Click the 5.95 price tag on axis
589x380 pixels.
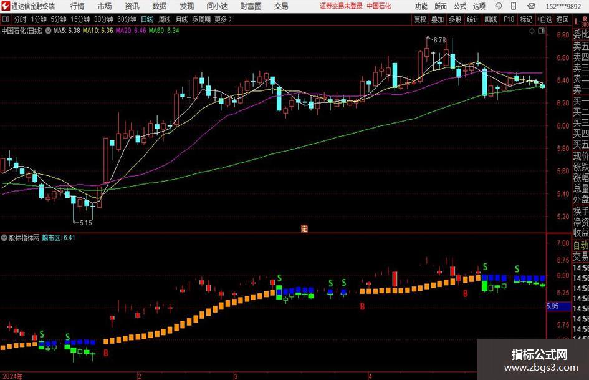point(558,306)
